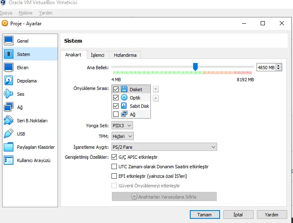
Task: Click the Proje settings gear icon in title bar
Action: click(5, 23)
